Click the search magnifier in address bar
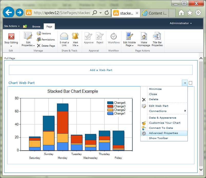This screenshot has height=178, width=206. pyautogui.click(x=95, y=13)
